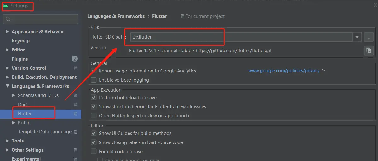378x161 pixels.
Task: Click the Android Studio logo in title bar
Action: (x=5, y=6)
